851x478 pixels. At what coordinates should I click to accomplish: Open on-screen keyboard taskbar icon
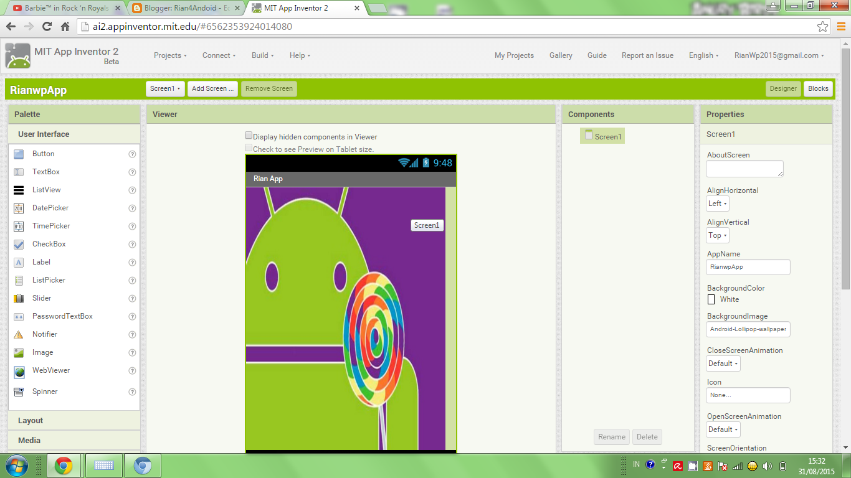click(103, 466)
